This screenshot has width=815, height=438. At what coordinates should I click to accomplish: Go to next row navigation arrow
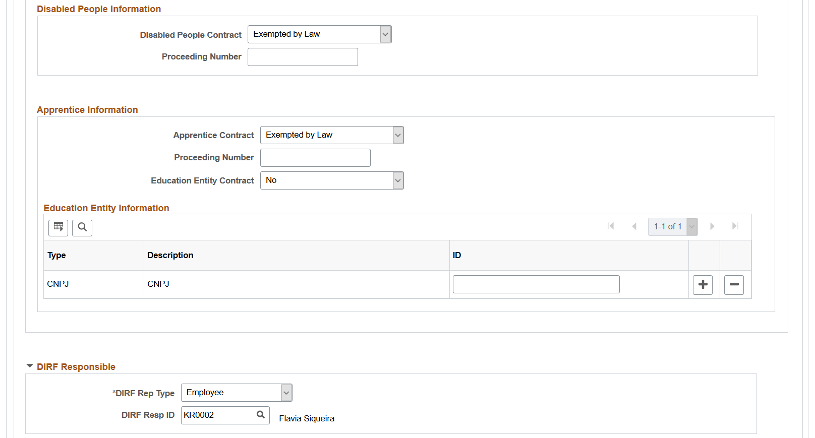[x=712, y=226]
